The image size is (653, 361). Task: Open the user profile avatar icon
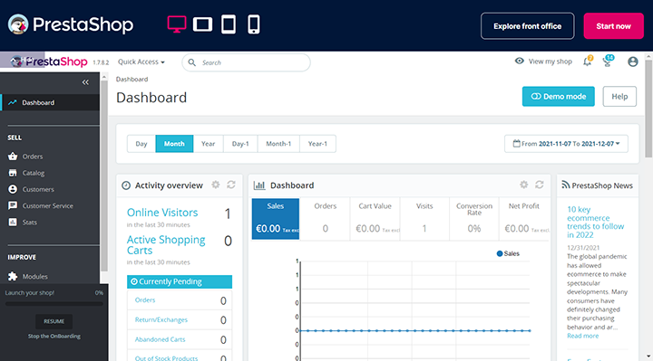point(633,62)
